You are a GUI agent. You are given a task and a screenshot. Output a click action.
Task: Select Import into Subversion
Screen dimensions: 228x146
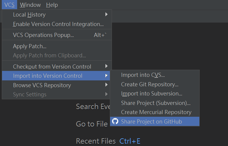pos(152,94)
